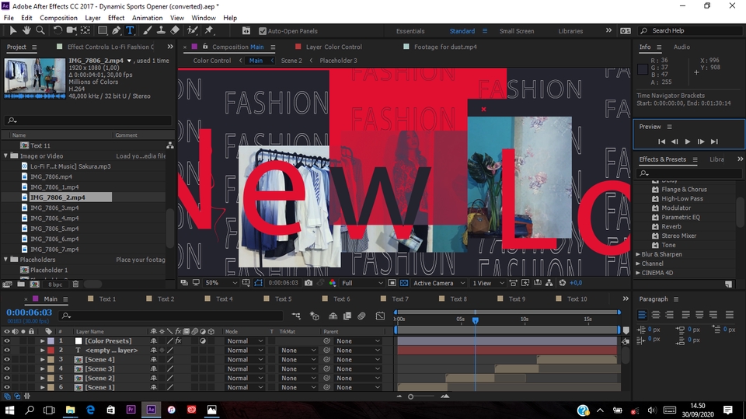Select the Pan Behind anchor tool
Image resolution: width=746 pixels, height=419 pixels.
pyautogui.click(x=85, y=30)
